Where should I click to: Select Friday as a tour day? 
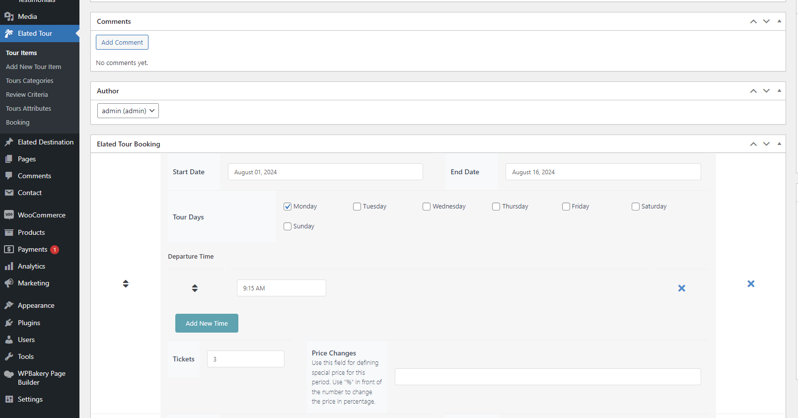[x=566, y=207]
